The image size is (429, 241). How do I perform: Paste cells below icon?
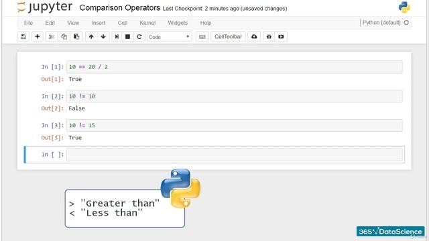click(x=76, y=37)
